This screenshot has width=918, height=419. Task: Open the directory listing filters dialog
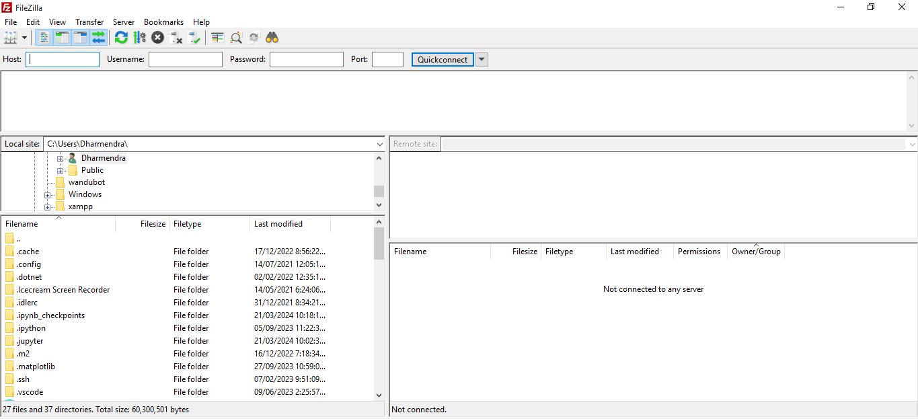point(217,38)
